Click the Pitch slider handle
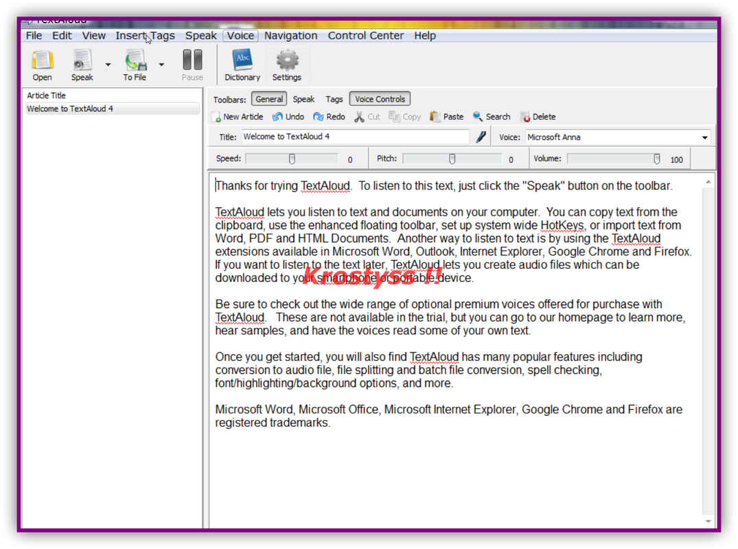The height and width of the screenshot is (549, 738). pos(452,159)
